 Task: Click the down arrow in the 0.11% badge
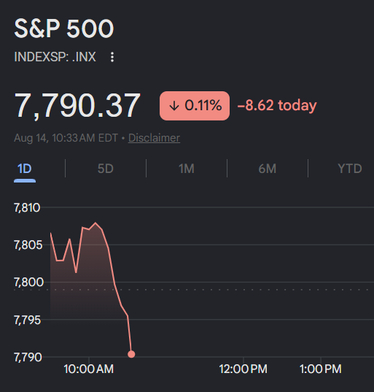pyautogui.click(x=174, y=106)
